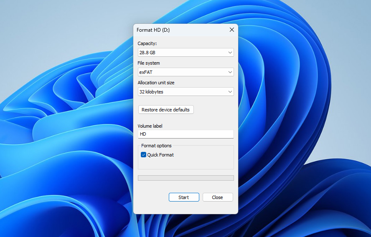This screenshot has height=237, width=371.
Task: Uncheck the Quick Format checkbox
Action: point(143,155)
